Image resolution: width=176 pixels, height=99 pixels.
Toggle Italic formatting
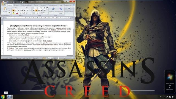coord(16,10)
